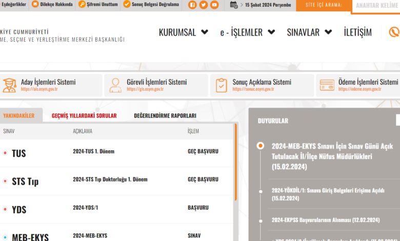Viewport: 400px width, 241px height.
Task: Open Sonuç Belgesi Doğrulama link
Action: (x=151, y=5)
